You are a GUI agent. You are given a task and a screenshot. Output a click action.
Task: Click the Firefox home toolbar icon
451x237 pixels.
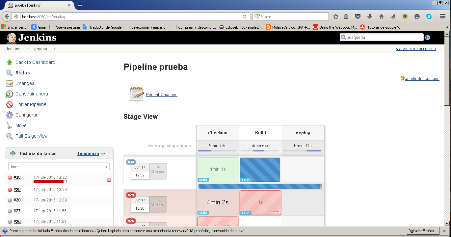(382, 16)
